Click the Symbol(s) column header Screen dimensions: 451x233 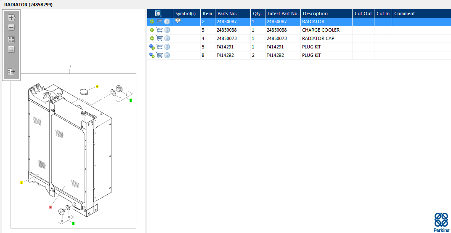pos(187,13)
